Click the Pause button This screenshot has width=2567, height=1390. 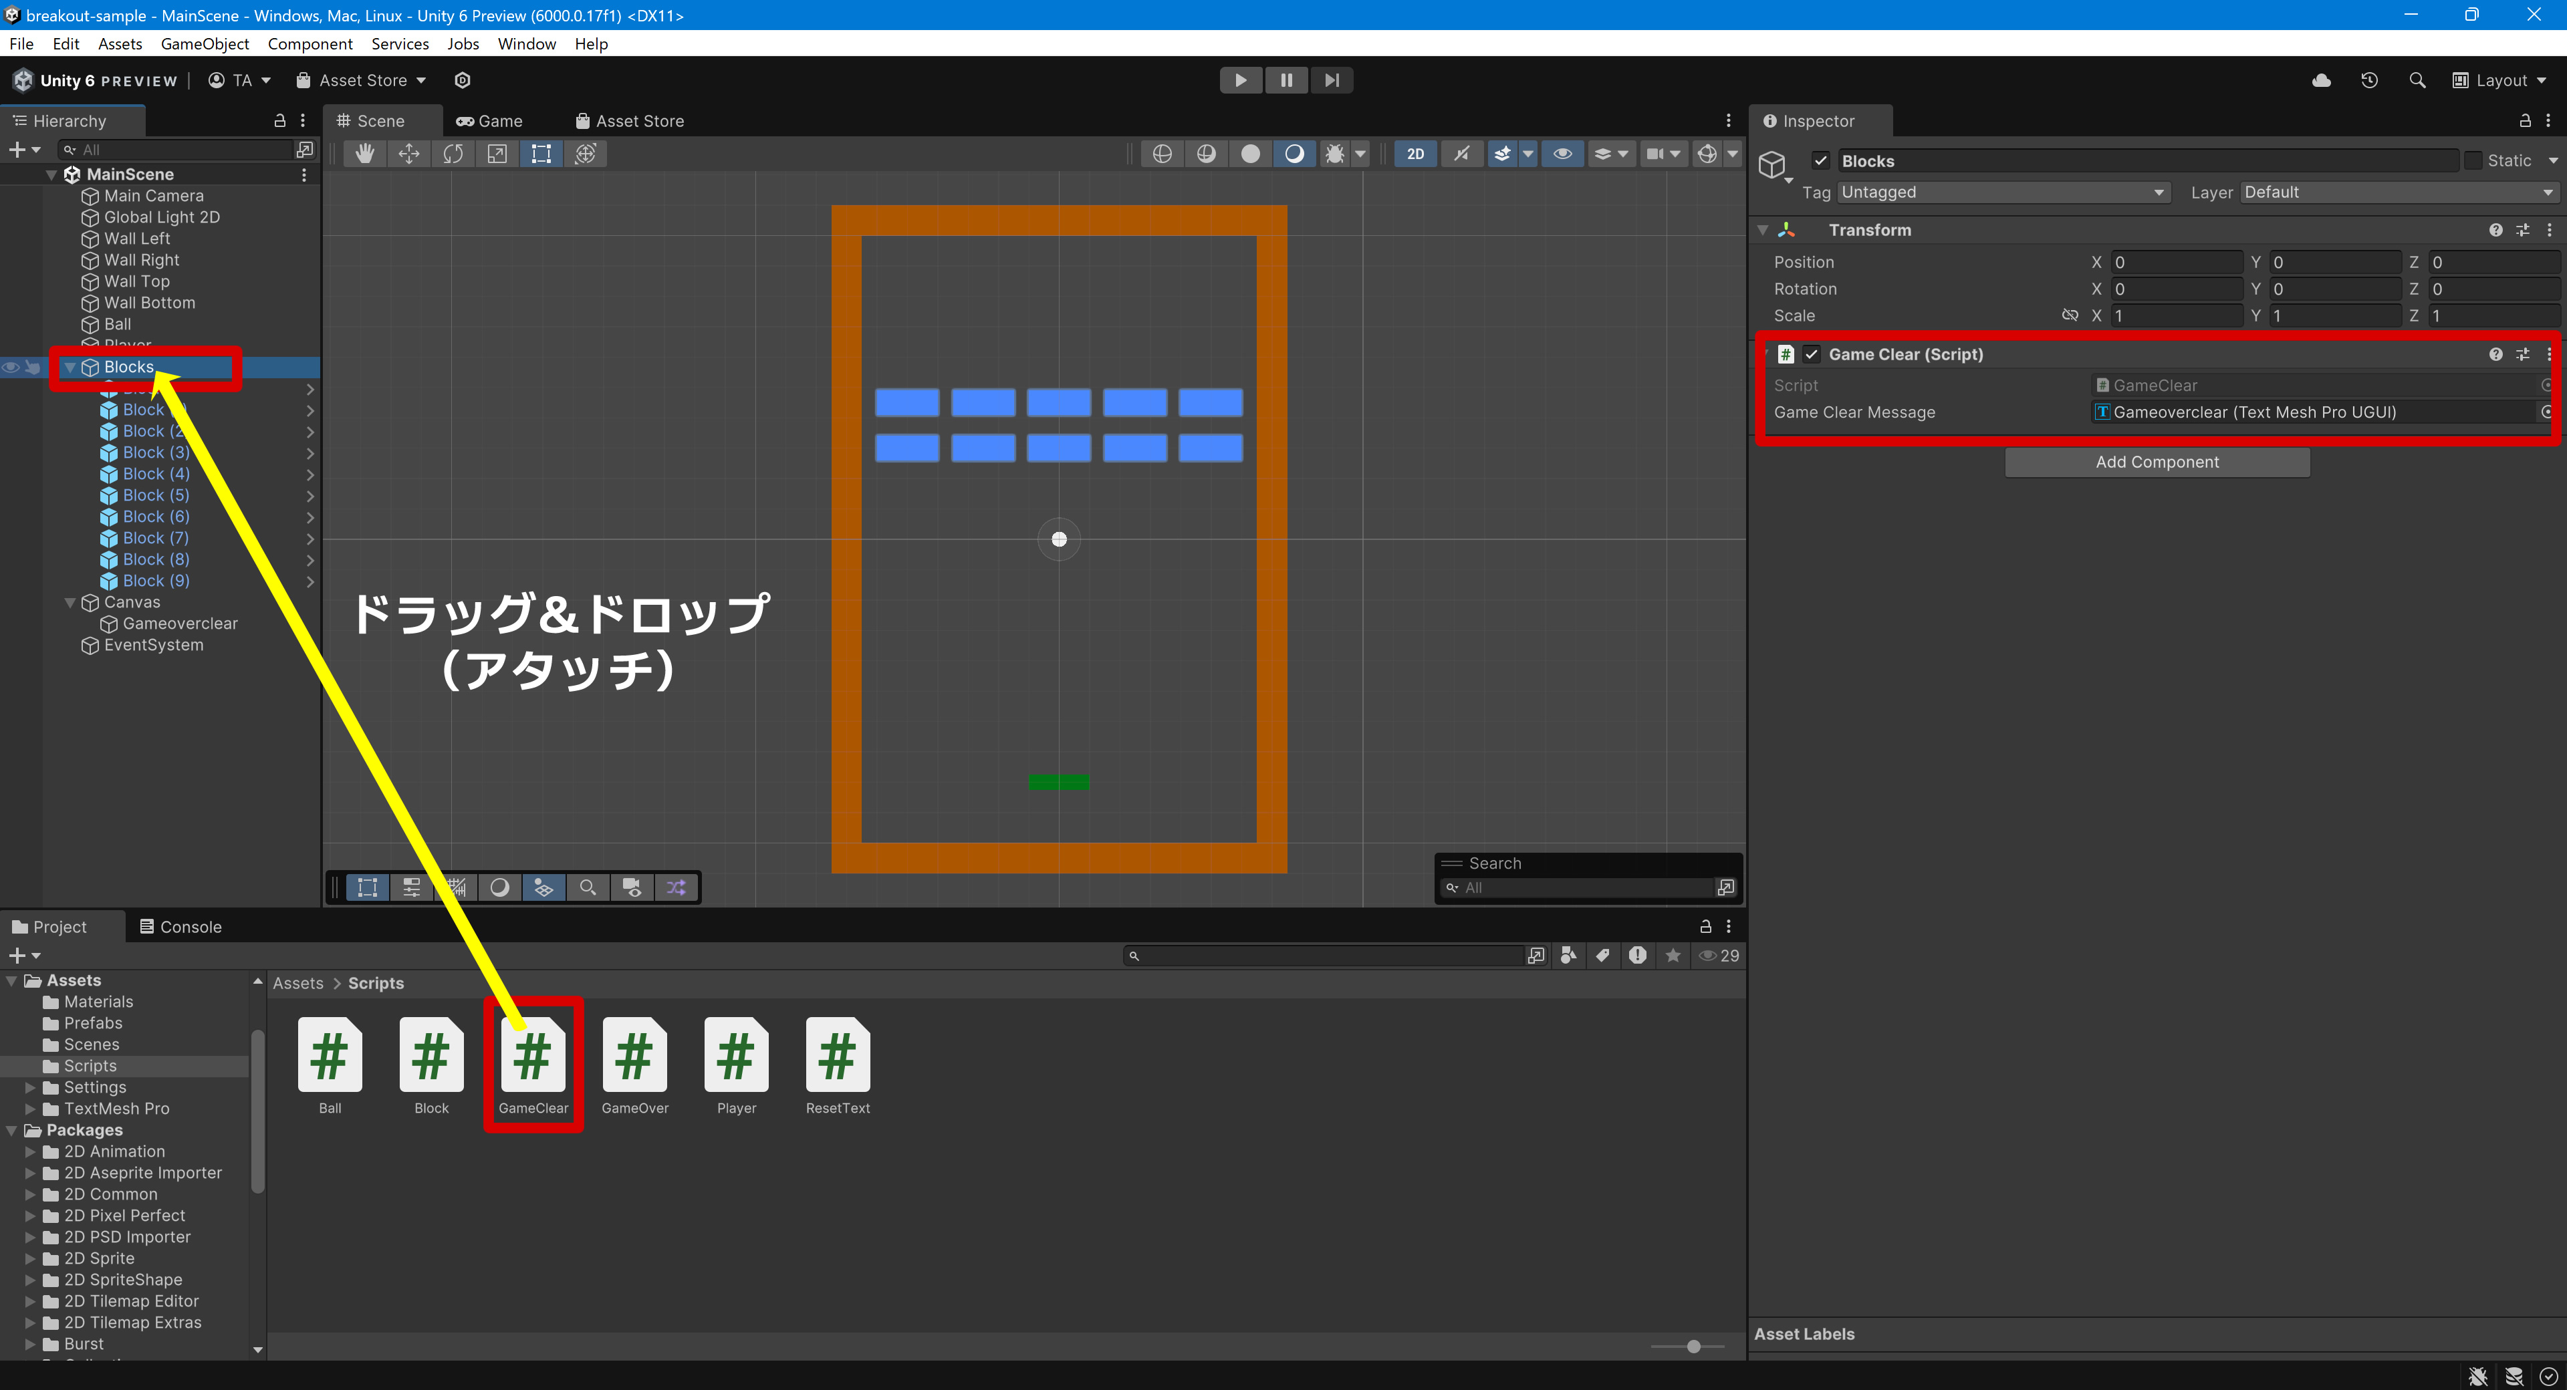tap(1286, 80)
